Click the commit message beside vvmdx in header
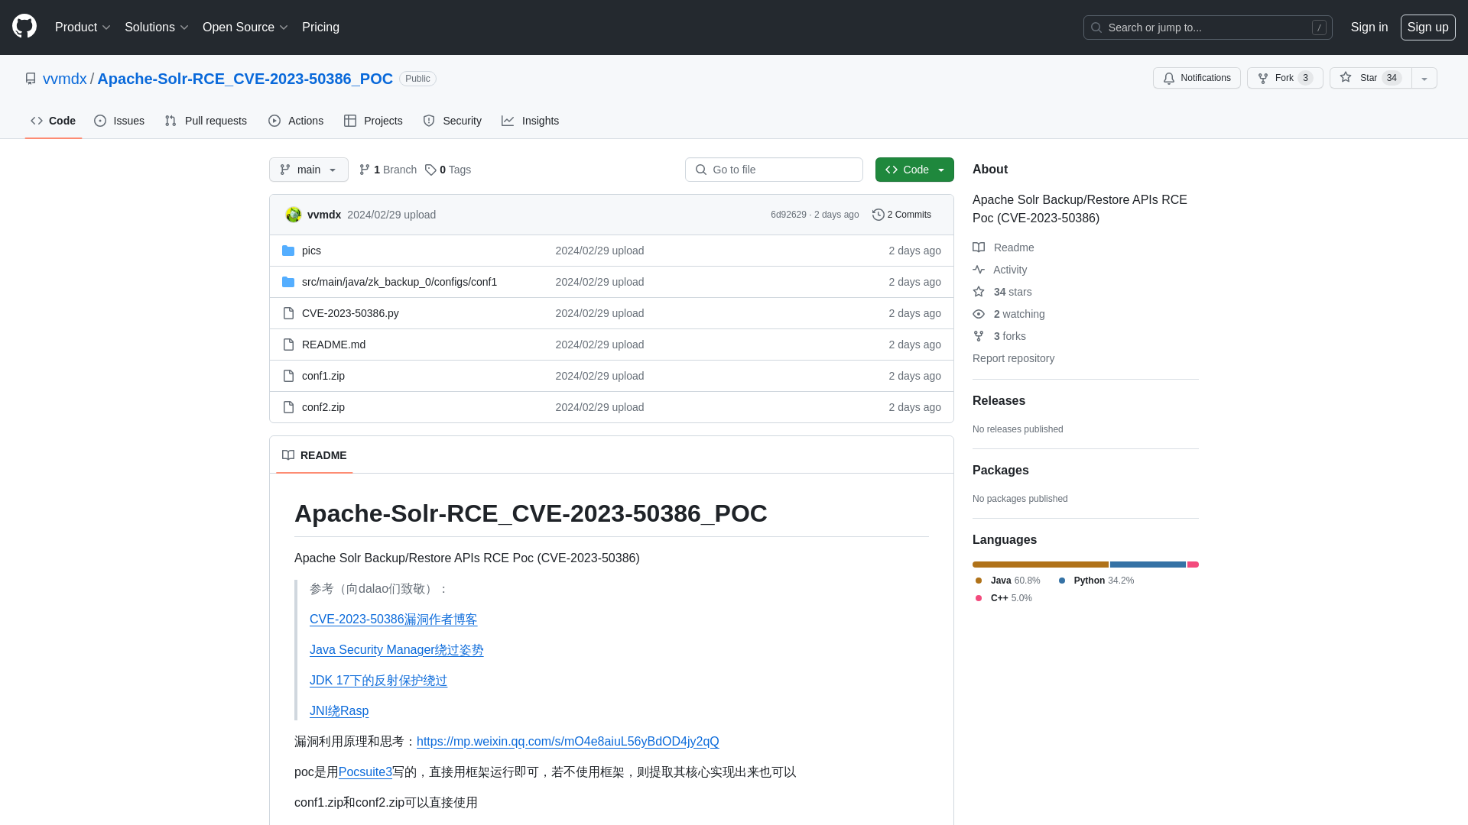The height and width of the screenshot is (825, 1468). point(391,215)
